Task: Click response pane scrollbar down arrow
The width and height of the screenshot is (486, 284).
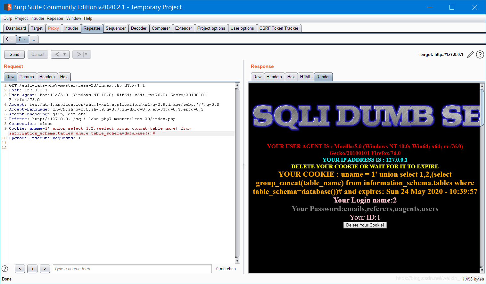Action: [x=482, y=270]
